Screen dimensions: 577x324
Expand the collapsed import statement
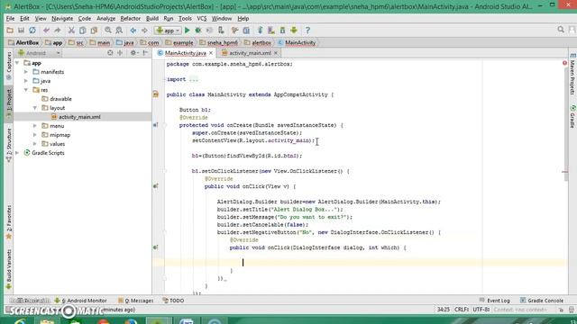[194, 79]
